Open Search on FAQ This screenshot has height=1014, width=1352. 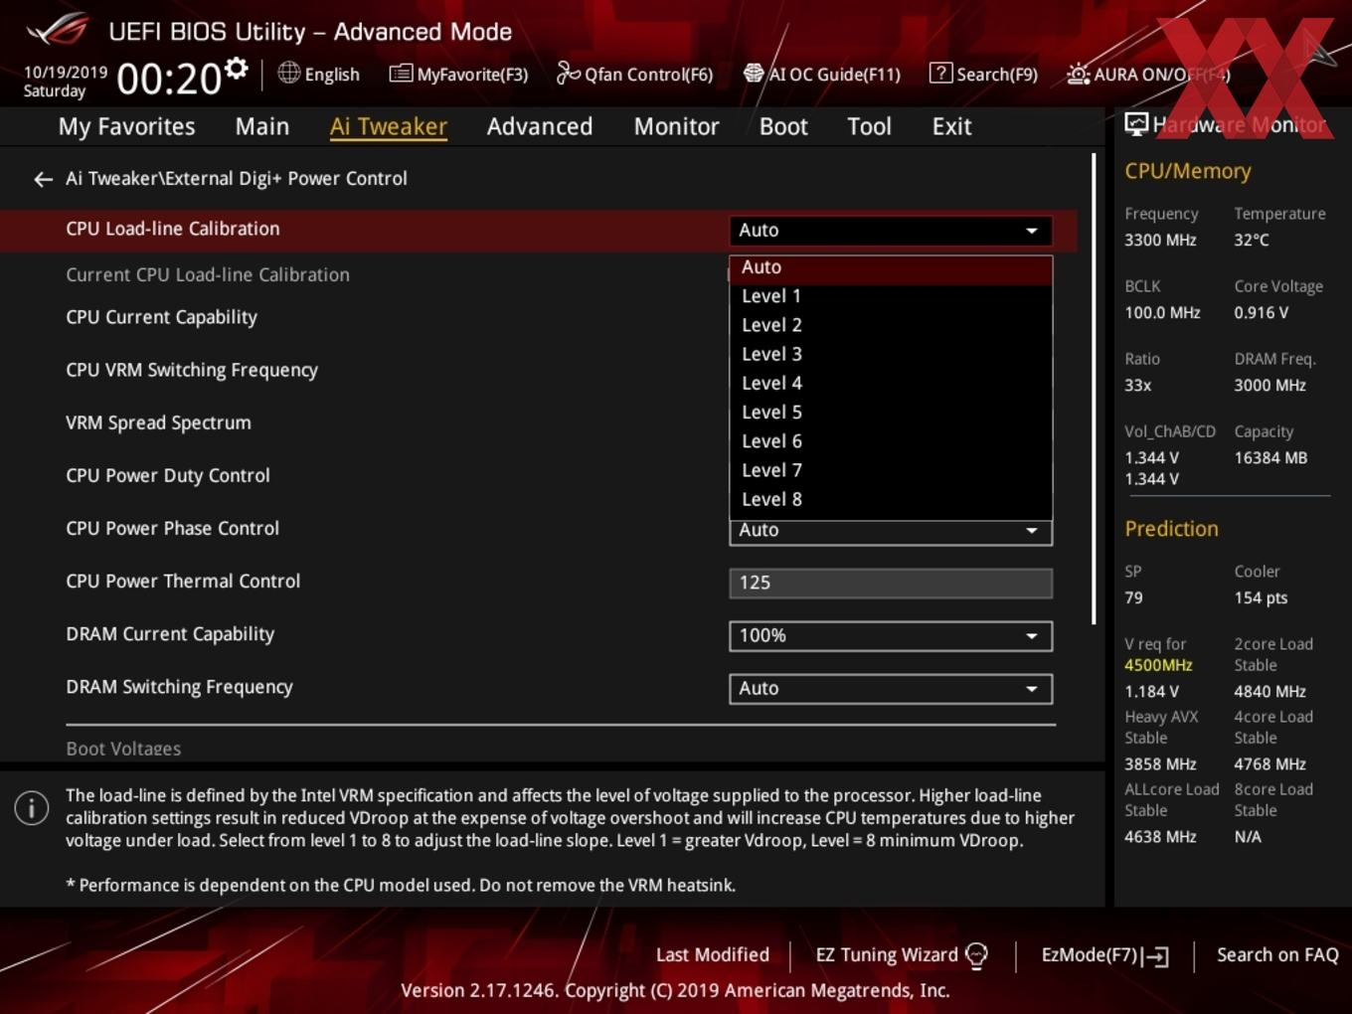point(1277,955)
